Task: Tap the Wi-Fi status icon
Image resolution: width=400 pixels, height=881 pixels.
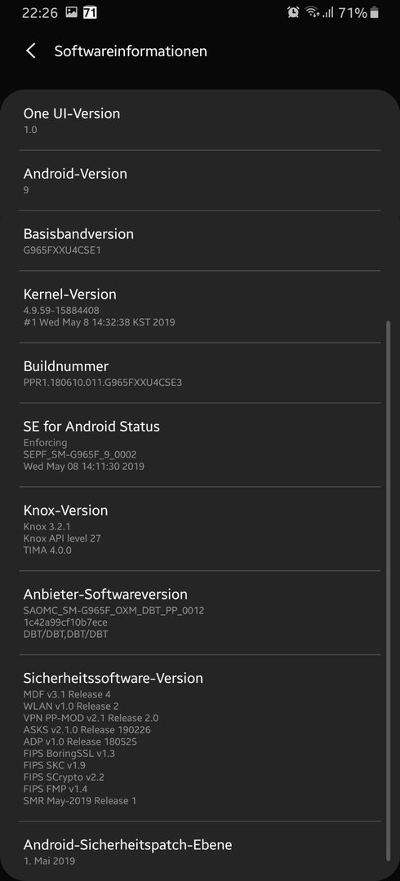Action: click(x=312, y=12)
